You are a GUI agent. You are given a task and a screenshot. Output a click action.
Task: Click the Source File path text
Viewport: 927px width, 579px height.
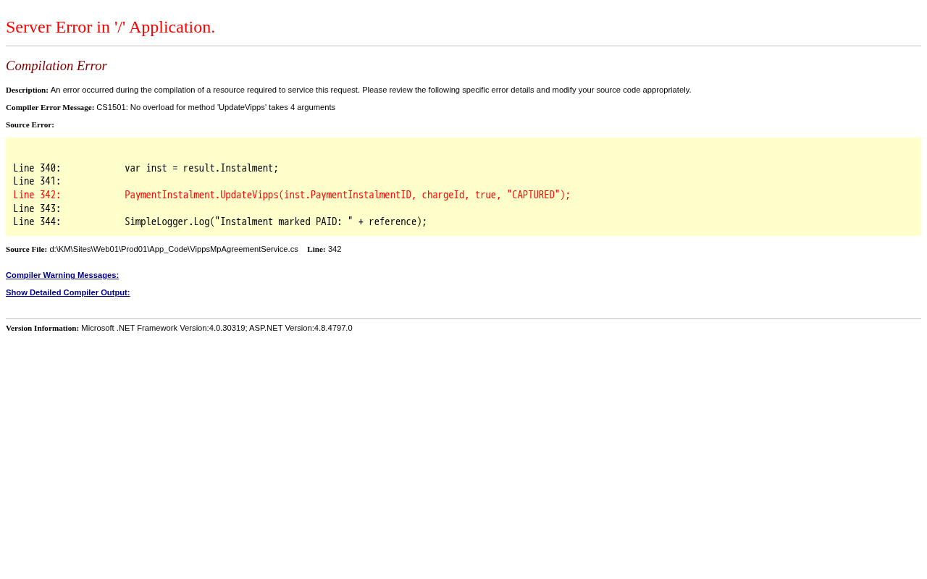[x=174, y=249]
